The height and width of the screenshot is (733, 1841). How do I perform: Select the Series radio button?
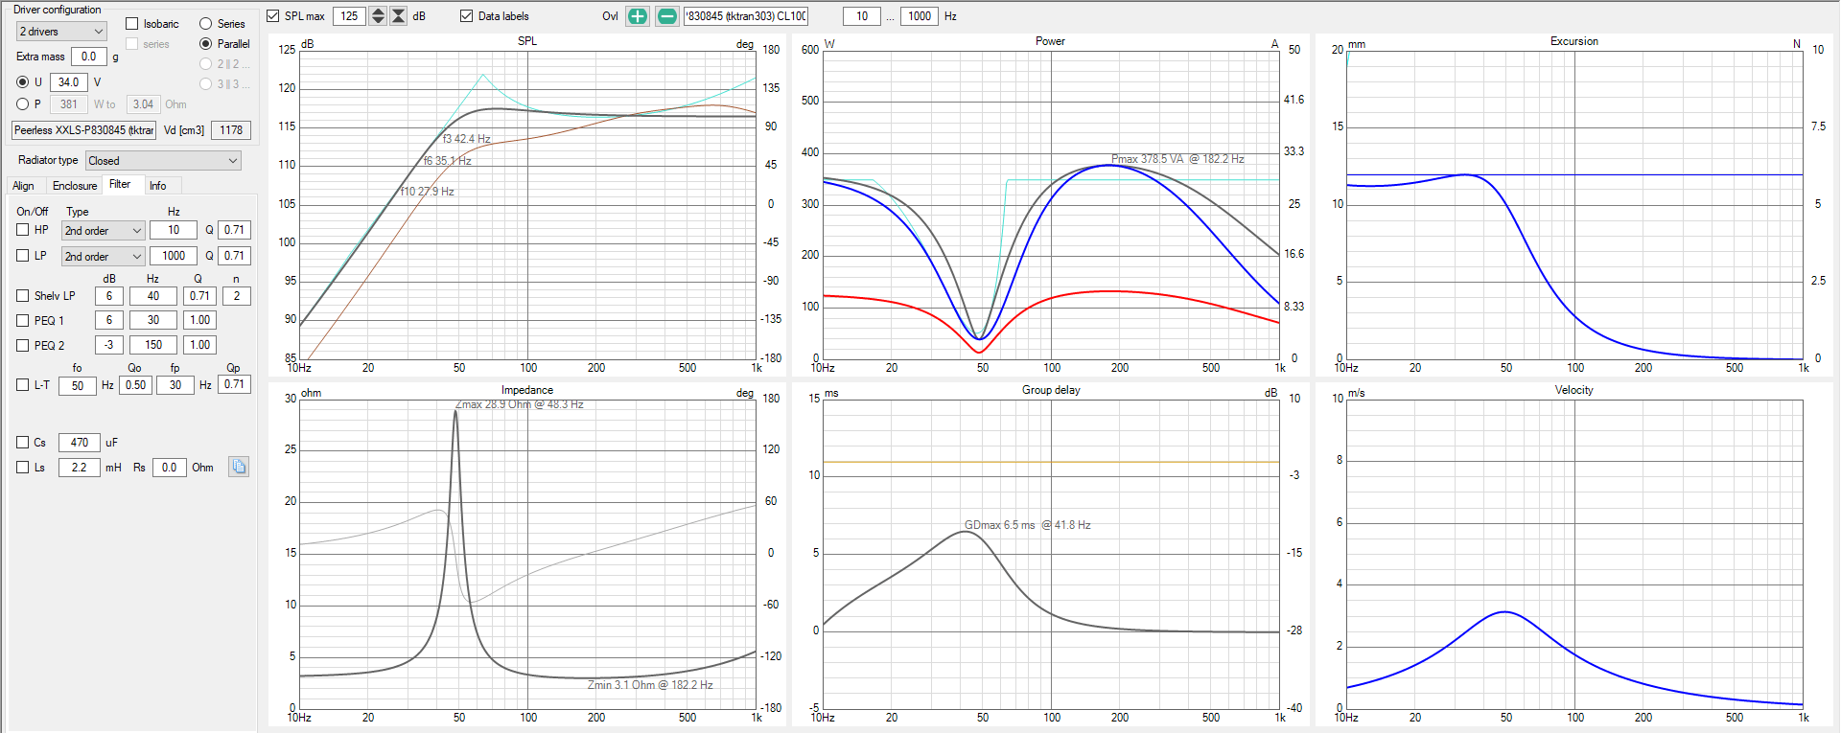[205, 24]
